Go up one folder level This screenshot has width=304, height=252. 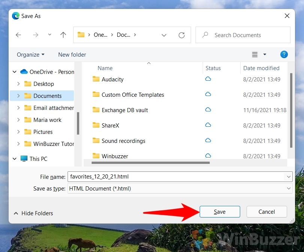pyautogui.click(x=63, y=35)
